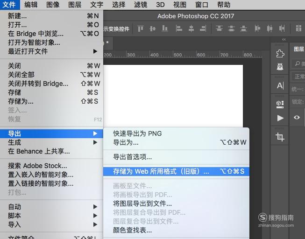Open the puzzle-piece extensions panel icon

280,54
